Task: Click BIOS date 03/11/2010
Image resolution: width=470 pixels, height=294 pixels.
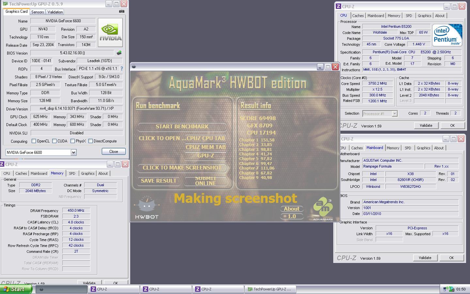Action: tap(410, 214)
